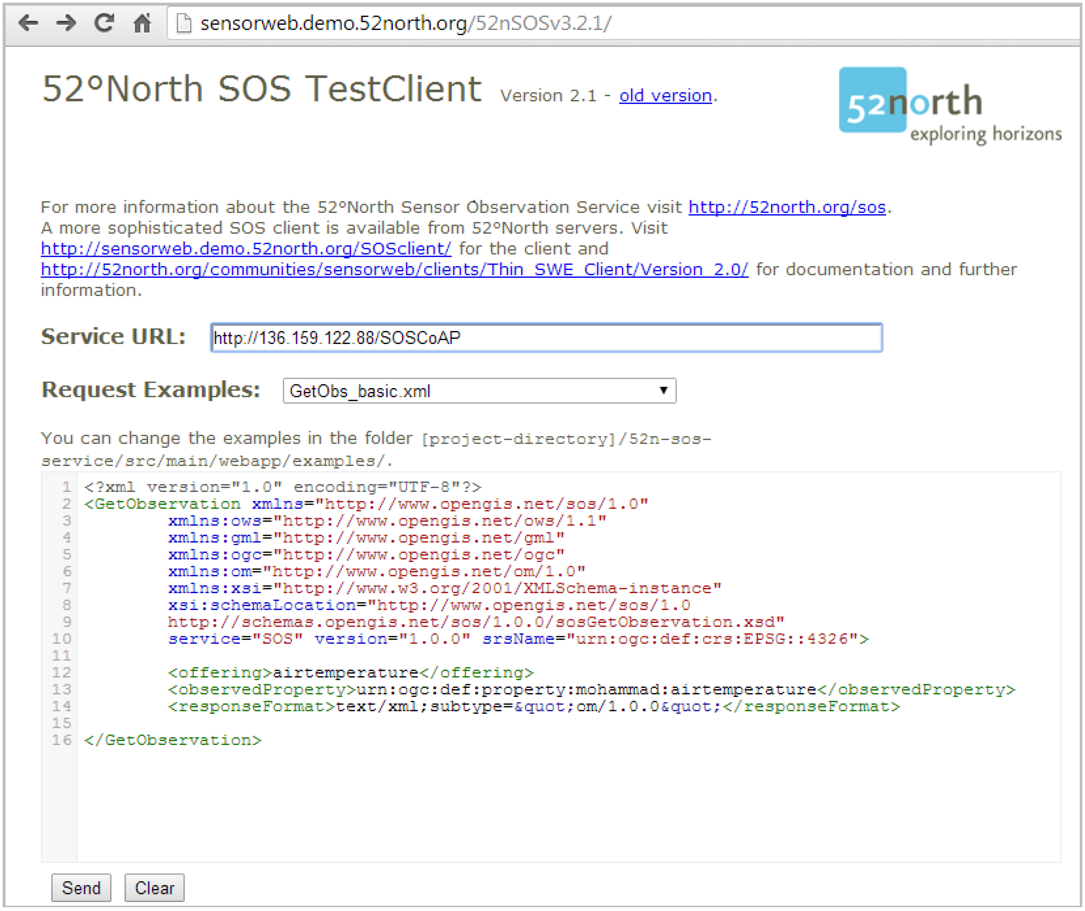
Task: Click the xmlns:gml attribute line
Action: tap(366, 538)
